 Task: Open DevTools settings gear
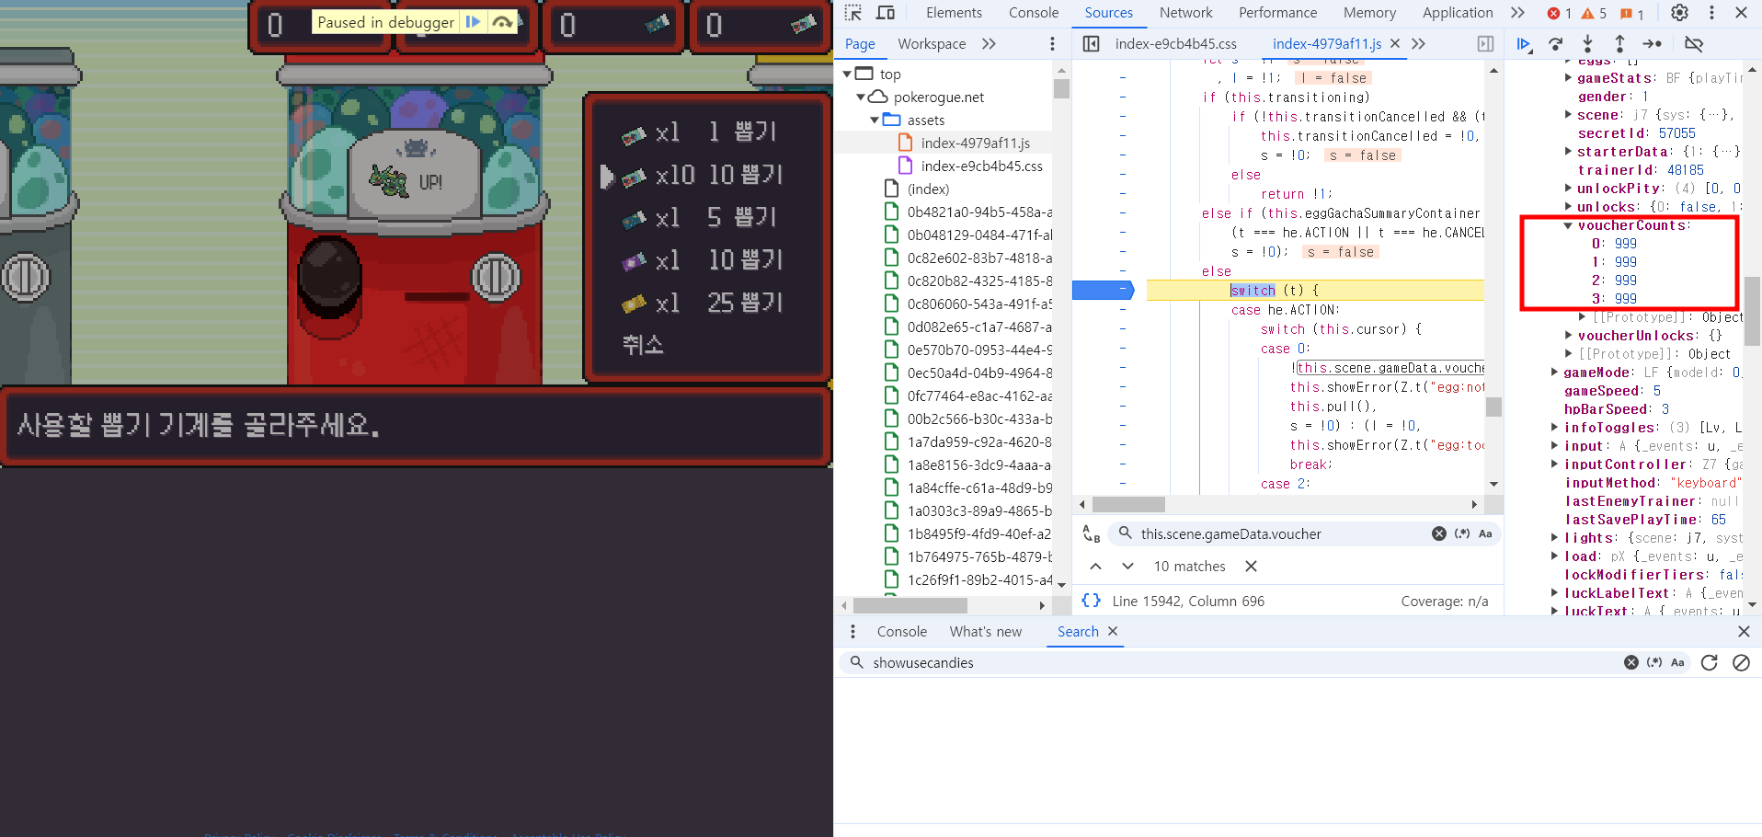(x=1679, y=13)
